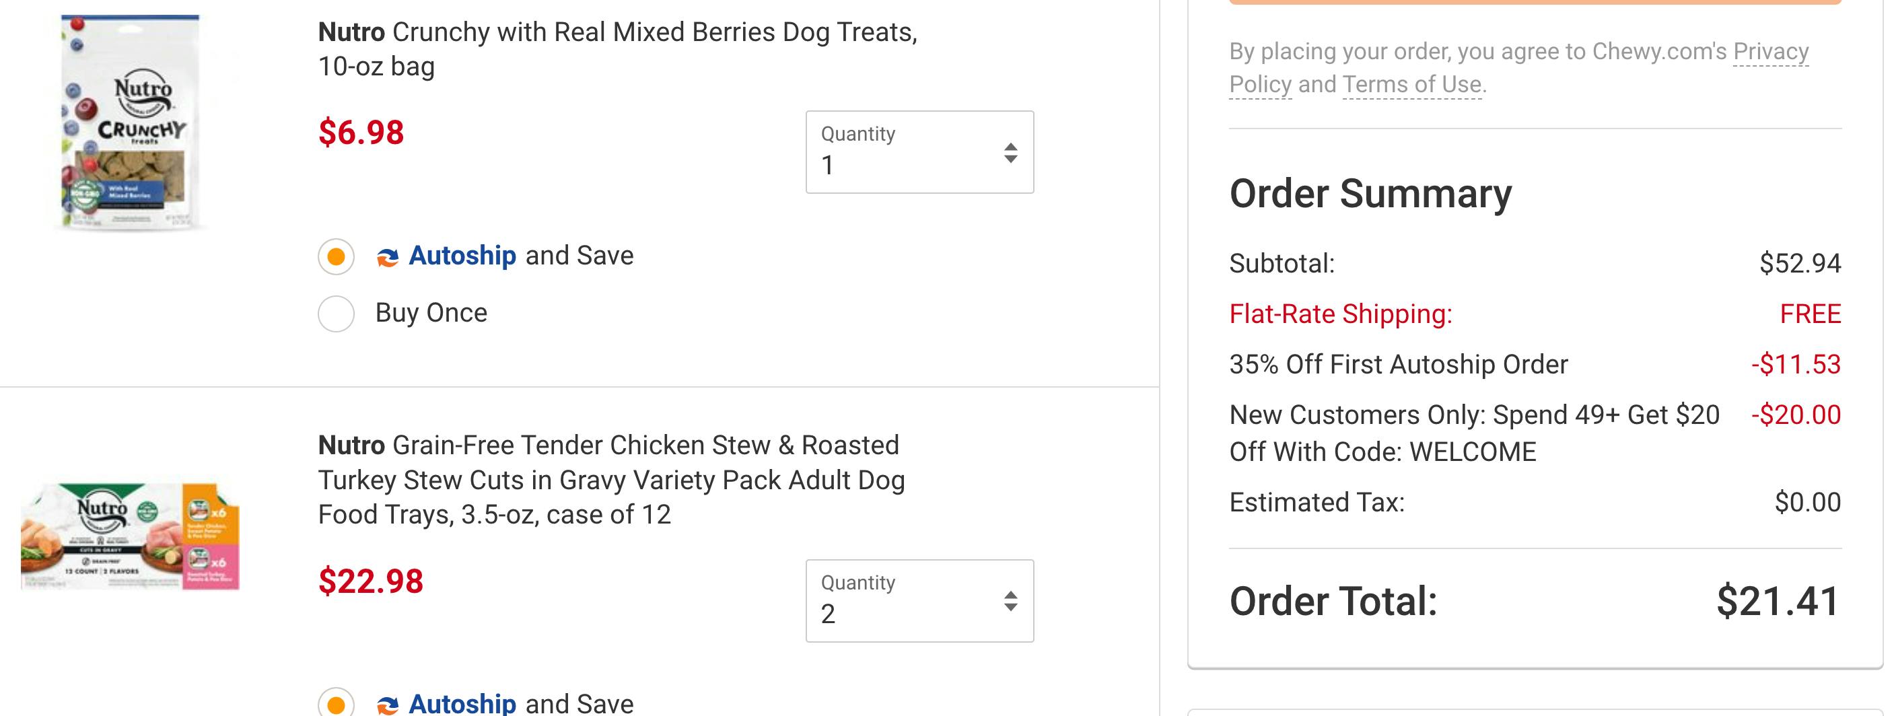Click the Autoship arrows icon for Chicken Stew trays

point(388,705)
